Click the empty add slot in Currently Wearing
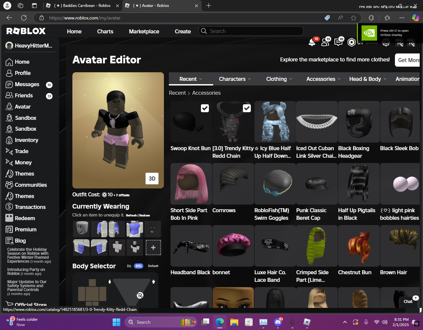Viewport: 423px width, 330px height. (x=153, y=247)
